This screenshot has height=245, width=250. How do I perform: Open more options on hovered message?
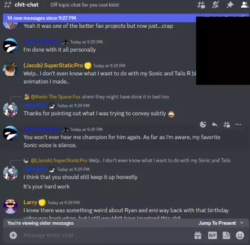[x=238, y=124]
